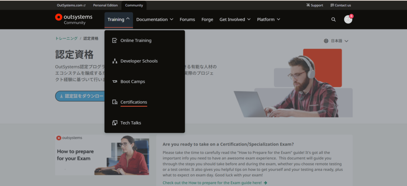
Task: Open the Forge menu item
Action: (x=207, y=19)
